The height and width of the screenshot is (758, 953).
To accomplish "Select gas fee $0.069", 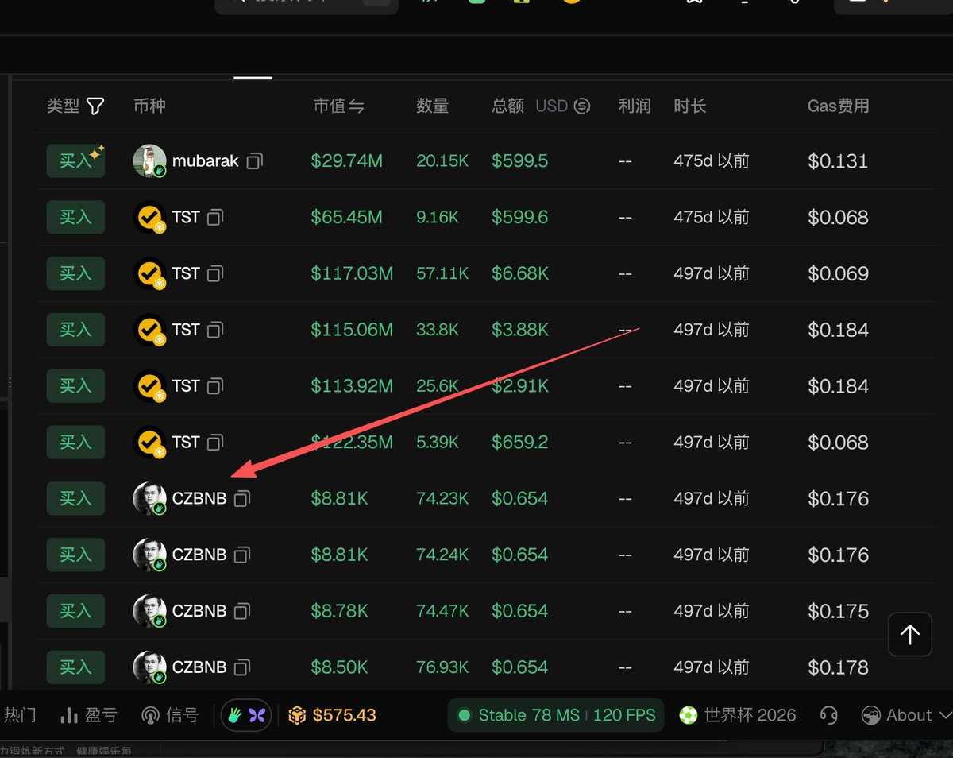I will [x=839, y=273].
